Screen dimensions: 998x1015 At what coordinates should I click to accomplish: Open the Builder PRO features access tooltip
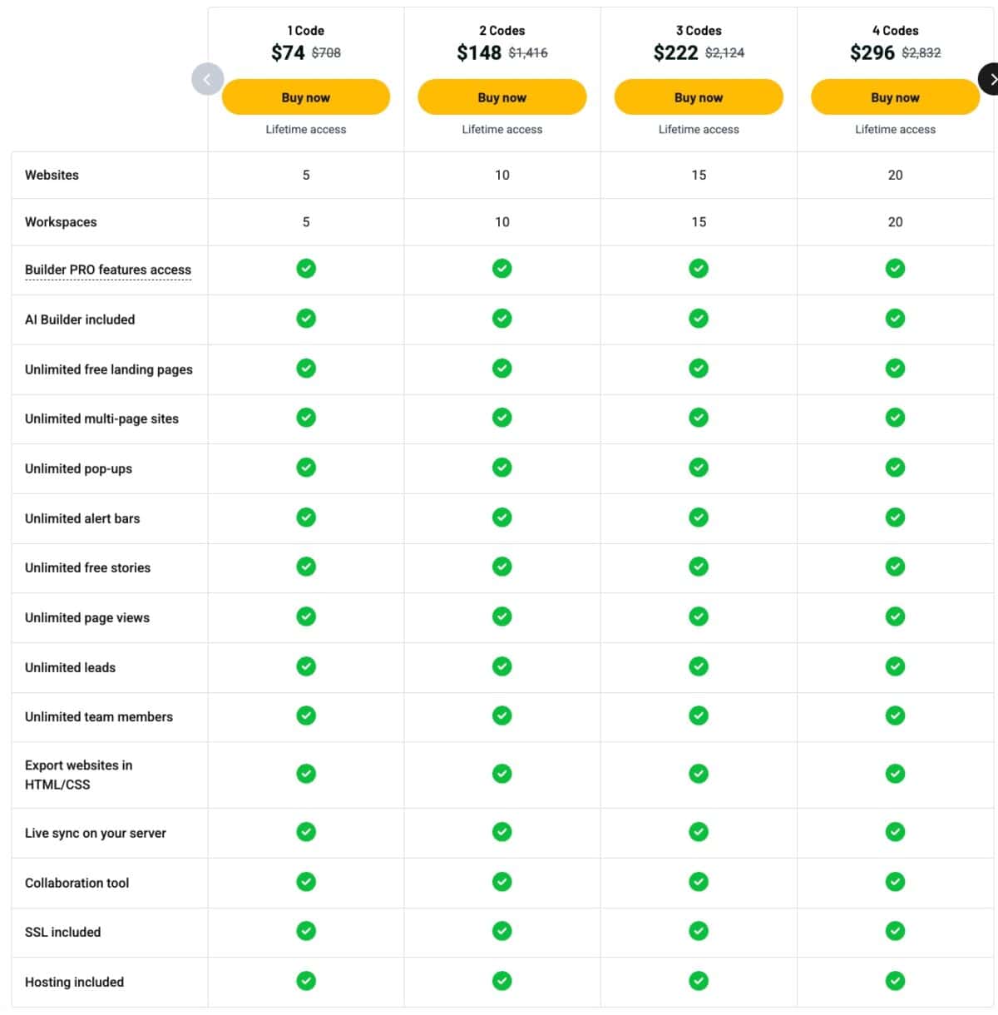coord(108,270)
